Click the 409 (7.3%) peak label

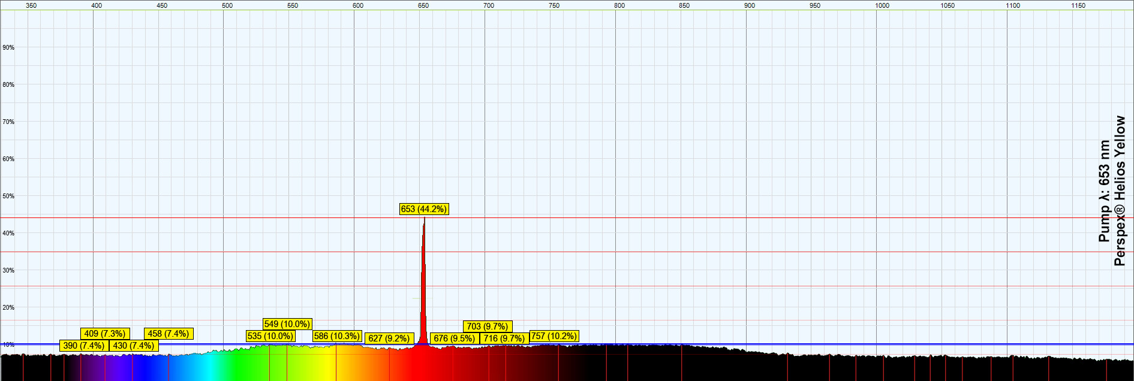tap(105, 334)
